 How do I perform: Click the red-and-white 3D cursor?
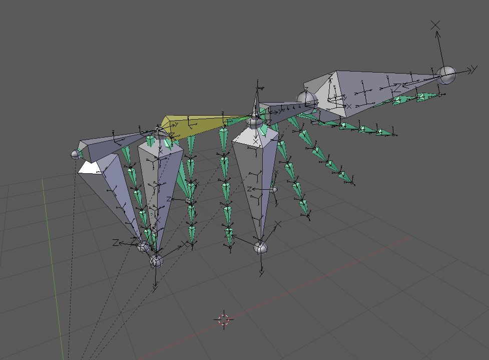click(x=224, y=319)
